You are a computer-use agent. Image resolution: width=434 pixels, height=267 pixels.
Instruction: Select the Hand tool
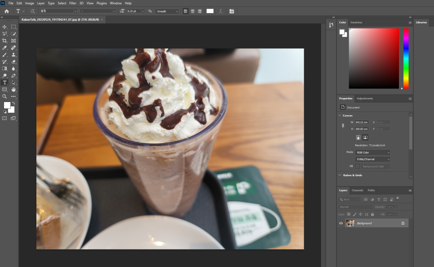pos(13,89)
